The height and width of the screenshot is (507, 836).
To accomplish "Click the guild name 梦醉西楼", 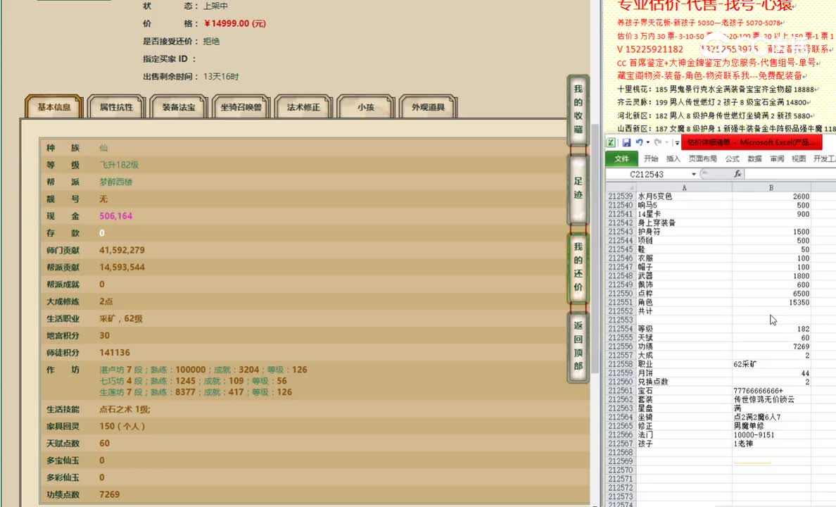I will (x=115, y=182).
